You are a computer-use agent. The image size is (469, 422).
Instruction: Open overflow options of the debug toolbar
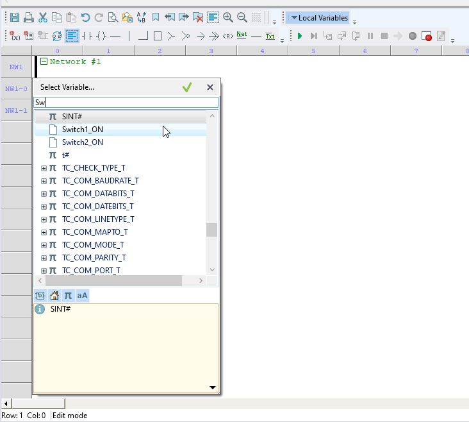(x=452, y=41)
